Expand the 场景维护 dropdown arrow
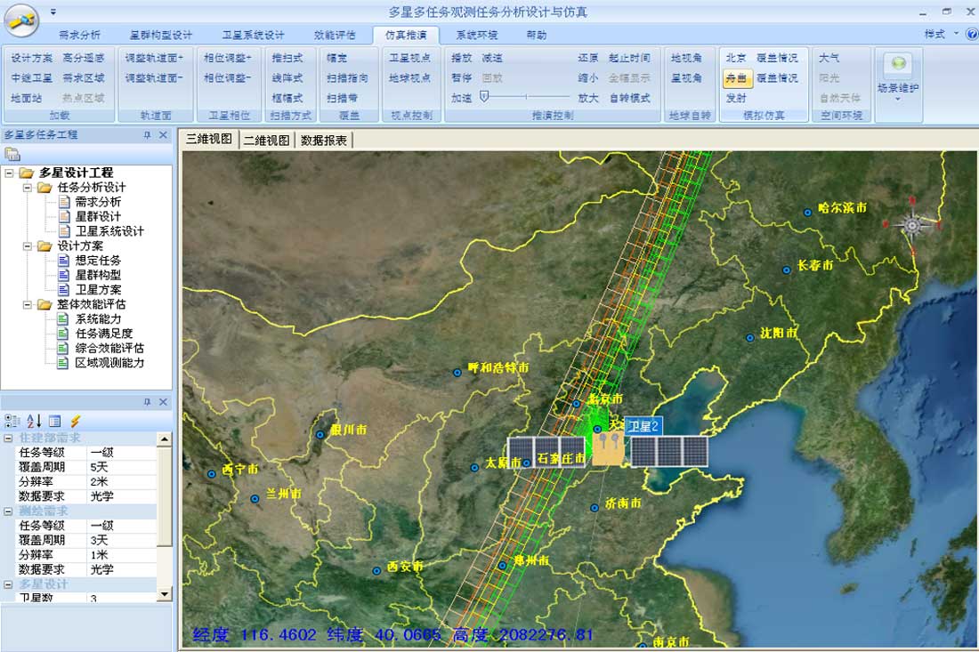 coord(898,100)
